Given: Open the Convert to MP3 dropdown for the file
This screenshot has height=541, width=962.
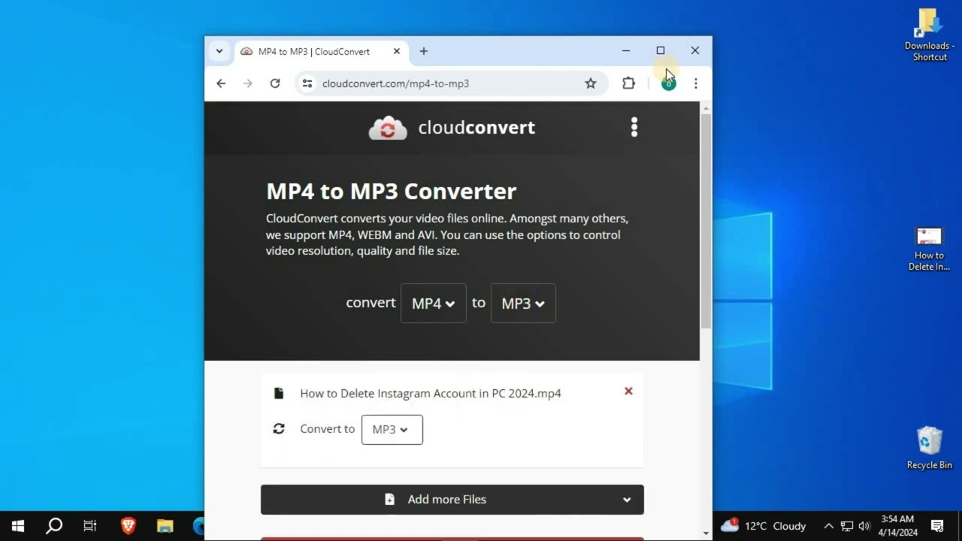Looking at the screenshot, I should (x=392, y=429).
